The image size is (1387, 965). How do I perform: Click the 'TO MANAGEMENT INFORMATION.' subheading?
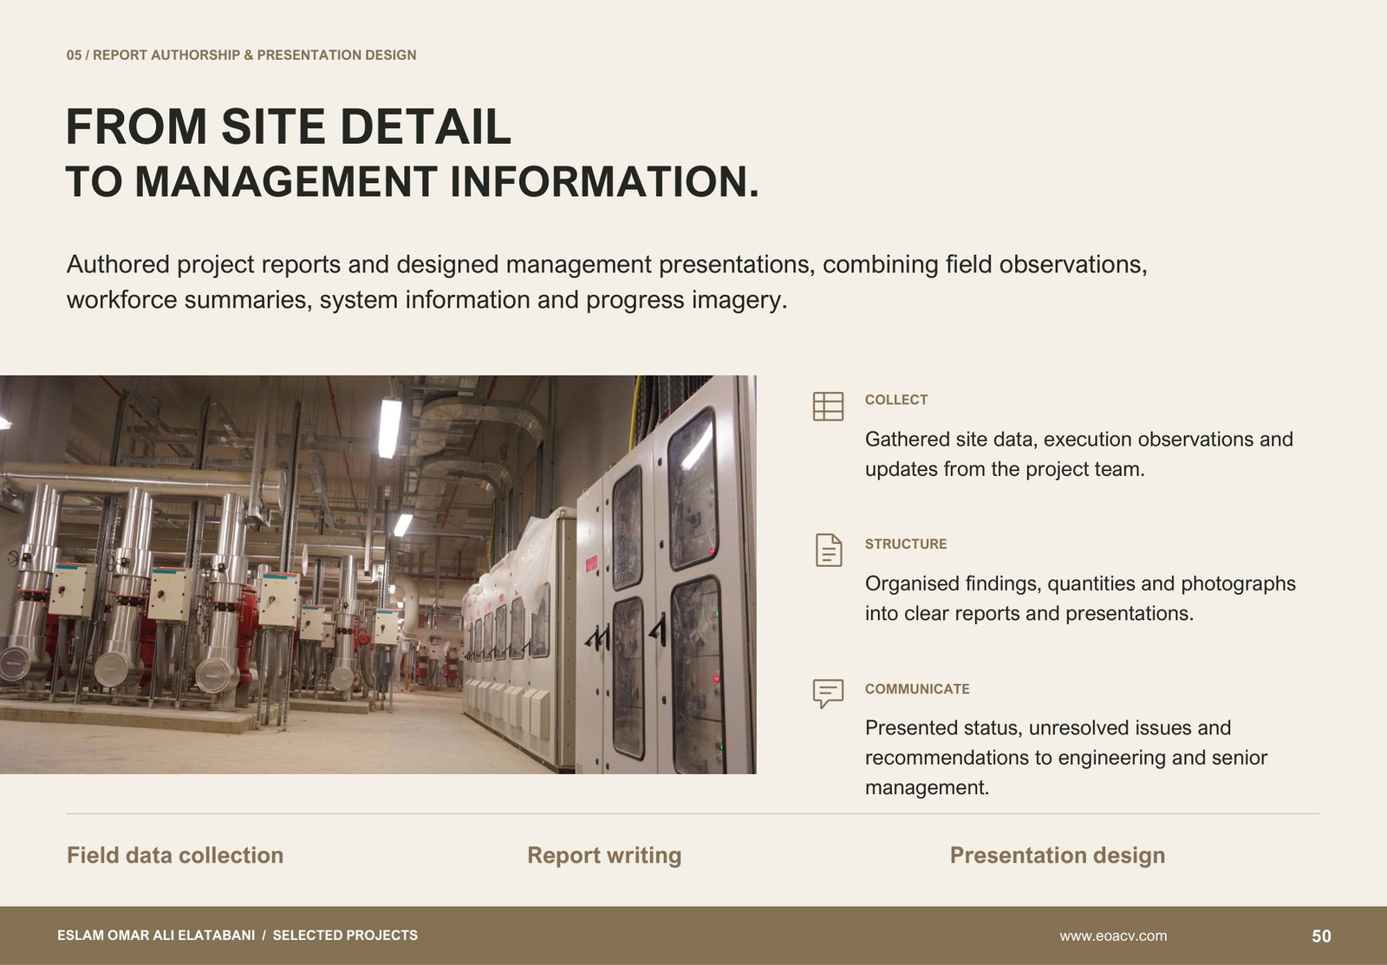pos(413,182)
